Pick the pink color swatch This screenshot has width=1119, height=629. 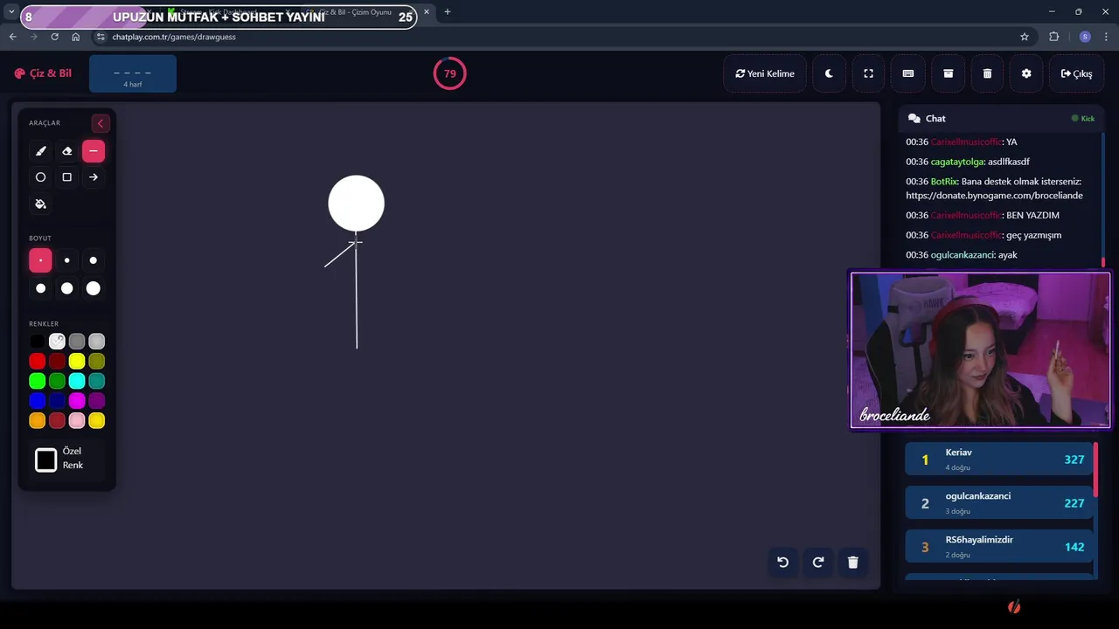click(x=77, y=421)
